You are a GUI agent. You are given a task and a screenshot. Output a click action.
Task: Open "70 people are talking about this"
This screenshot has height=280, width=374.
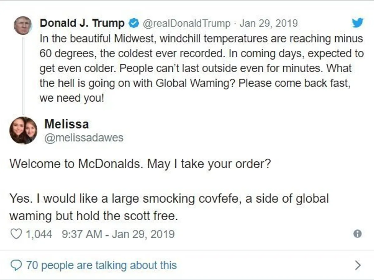pos(101,265)
